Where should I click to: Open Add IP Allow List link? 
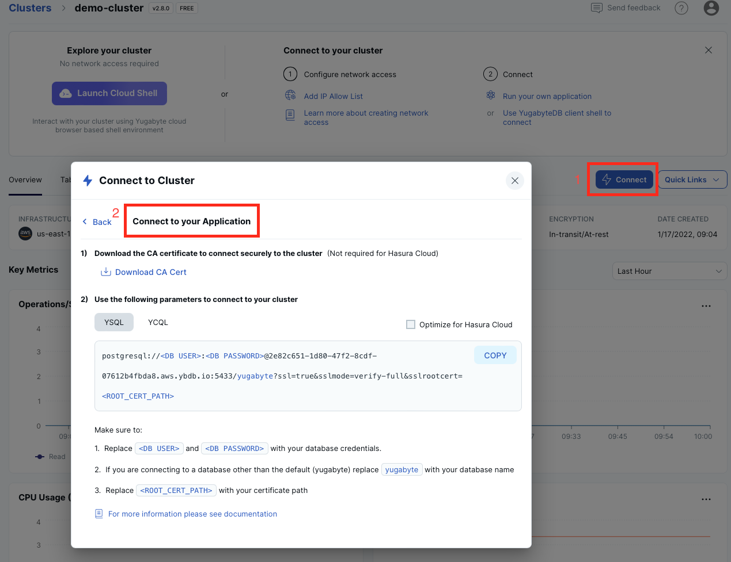(334, 96)
